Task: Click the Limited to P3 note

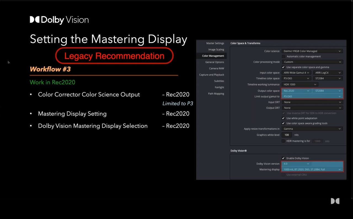Action: pyautogui.click(x=178, y=103)
